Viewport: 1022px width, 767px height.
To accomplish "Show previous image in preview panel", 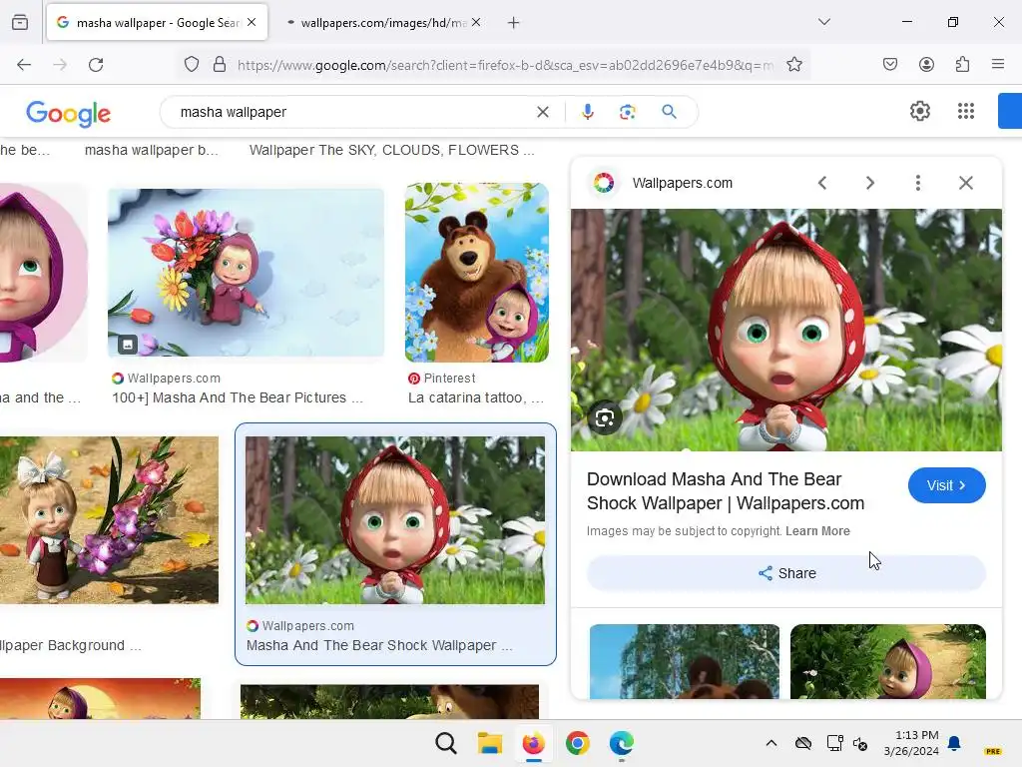I will [x=822, y=184].
